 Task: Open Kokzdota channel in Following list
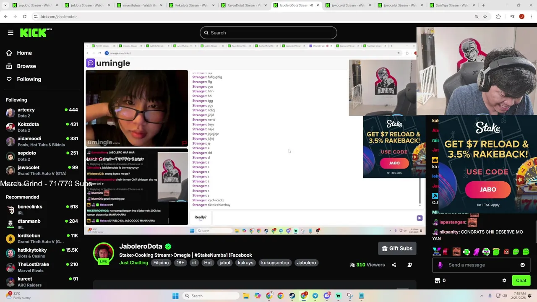42,127
